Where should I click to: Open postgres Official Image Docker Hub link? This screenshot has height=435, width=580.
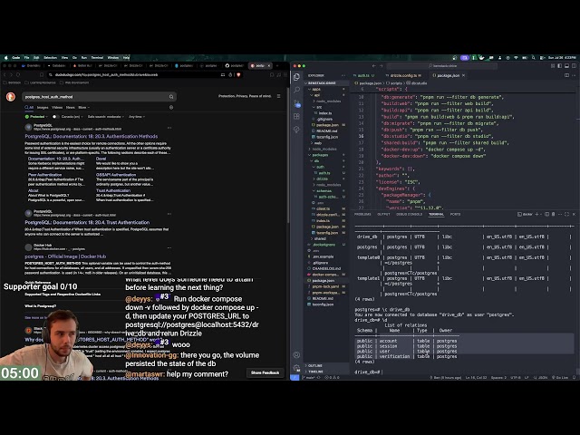(65, 256)
